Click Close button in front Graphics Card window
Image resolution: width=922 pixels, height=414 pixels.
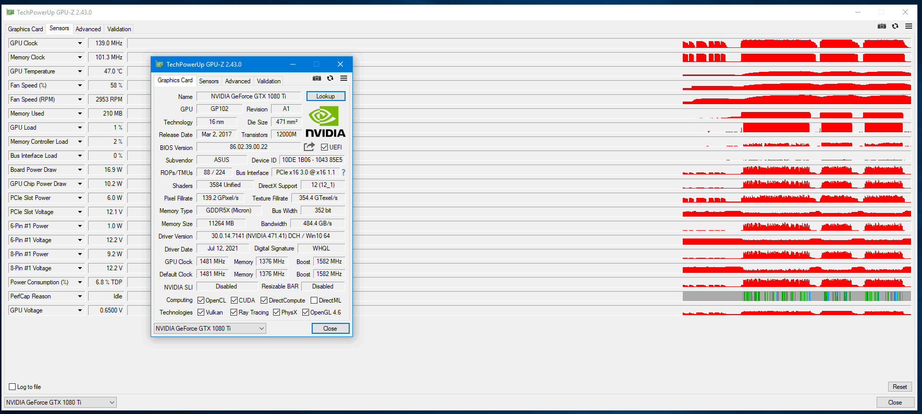(x=330, y=329)
